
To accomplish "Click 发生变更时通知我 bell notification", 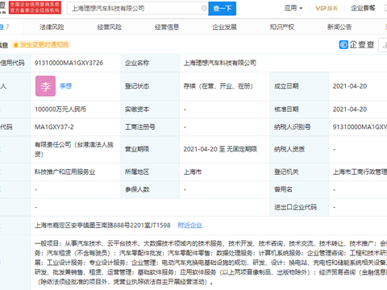I will pyautogui.click(x=41, y=44).
